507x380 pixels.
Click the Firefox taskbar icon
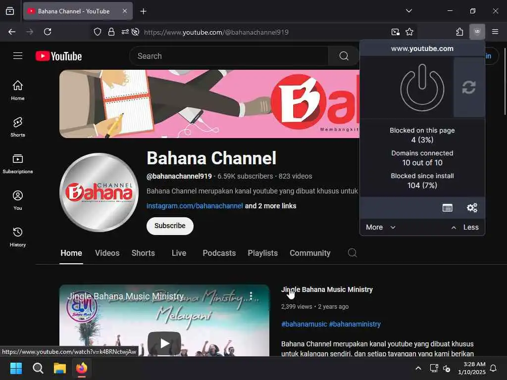pyautogui.click(x=82, y=368)
